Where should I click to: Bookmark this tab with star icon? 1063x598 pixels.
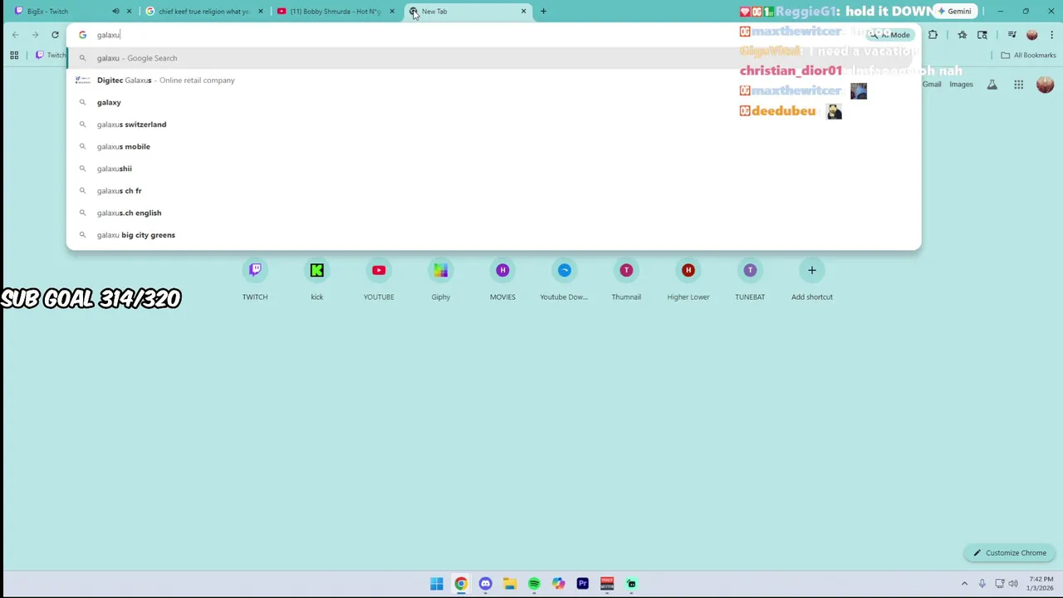tap(962, 35)
